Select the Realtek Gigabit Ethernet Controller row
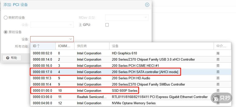This screenshot has height=107, width=236. (x=160, y=97)
